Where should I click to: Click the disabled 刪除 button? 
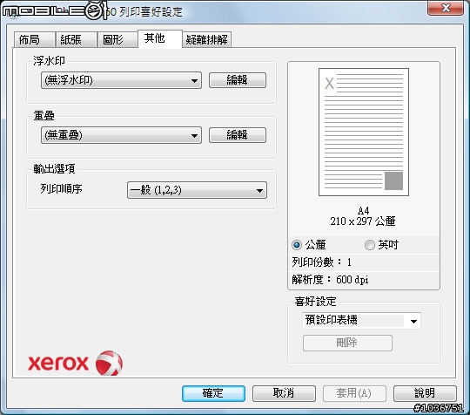[347, 343]
